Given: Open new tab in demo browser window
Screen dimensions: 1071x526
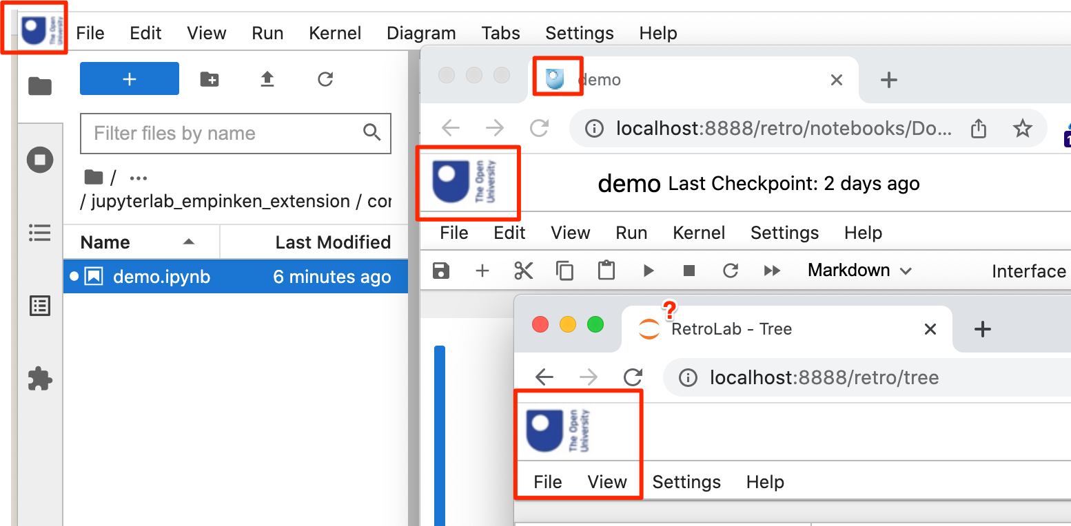Looking at the screenshot, I should tap(889, 80).
